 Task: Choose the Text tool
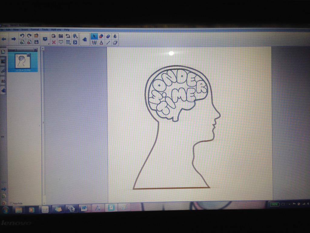point(101,42)
